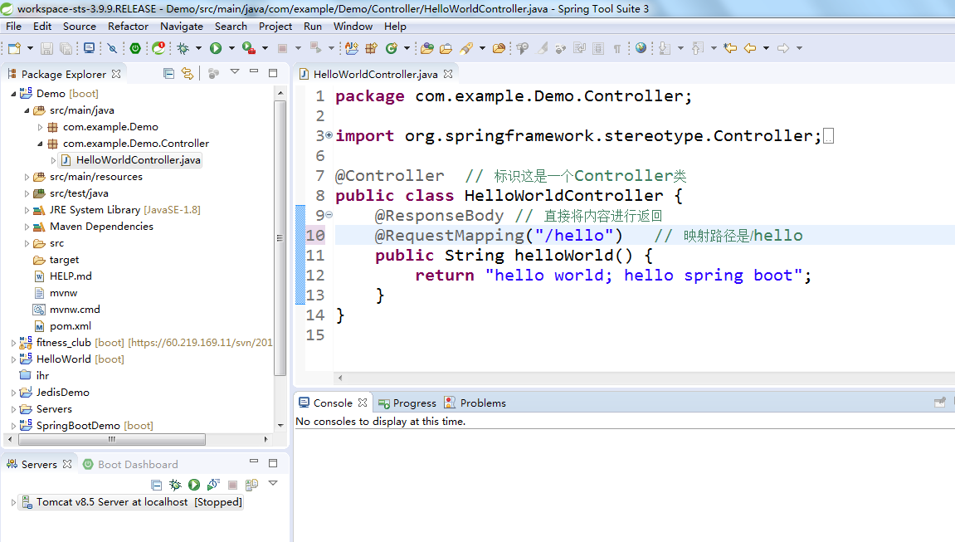Click Previous Annotation icon in toolbar
This screenshot has width=955, height=542.
point(697,48)
